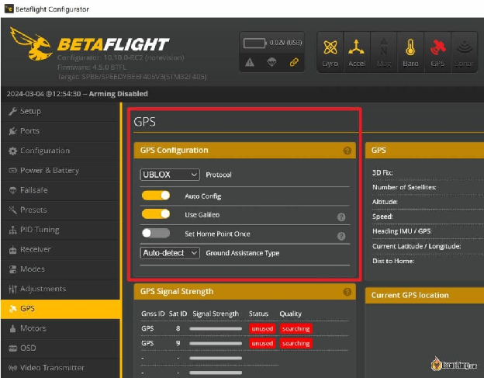Click the Gyro sensor status icon
The width and height of the screenshot is (484, 378).
(330, 47)
